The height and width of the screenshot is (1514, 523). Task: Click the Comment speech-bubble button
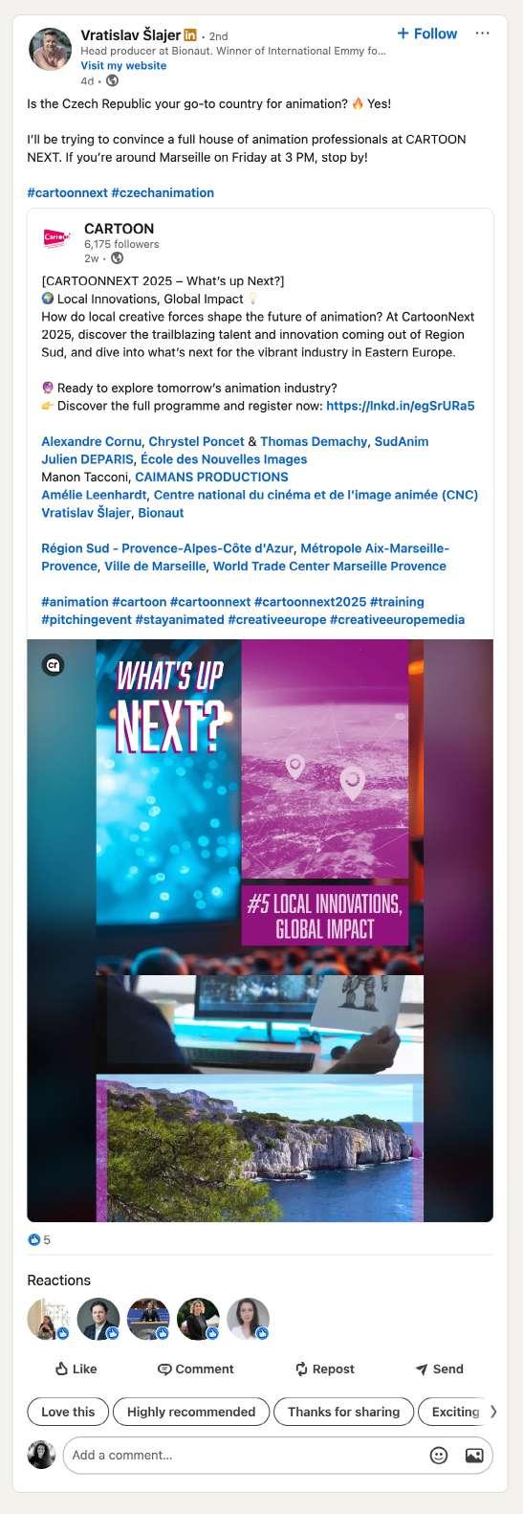pos(196,1369)
